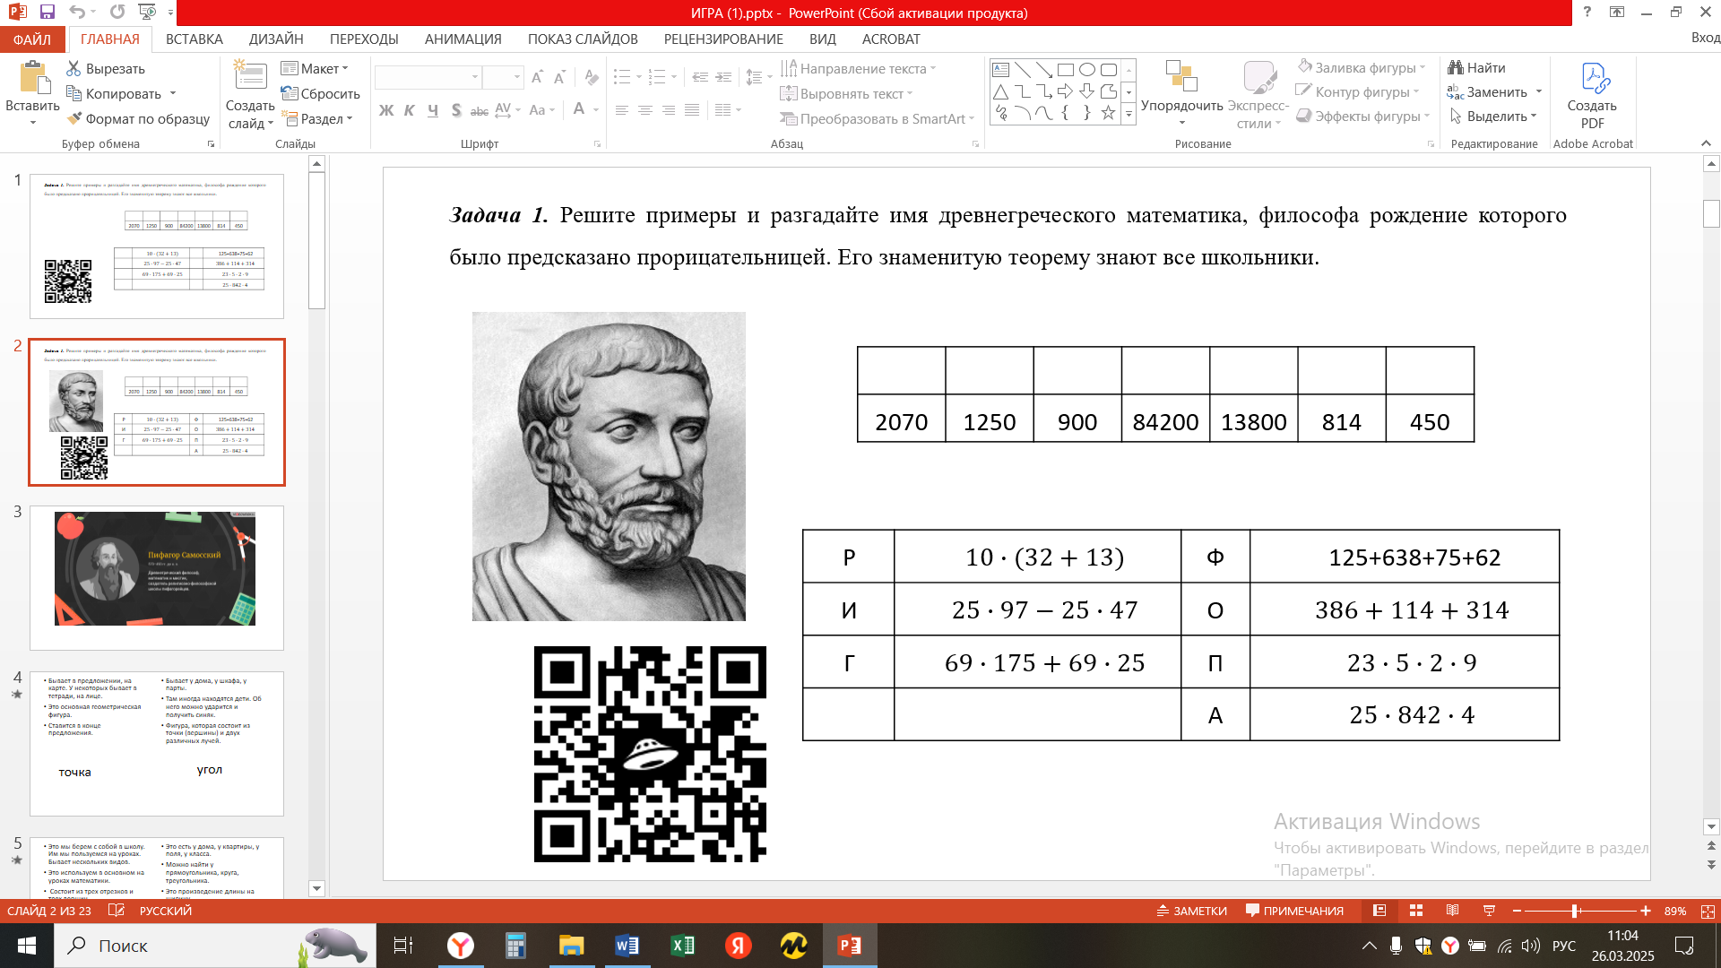Image resolution: width=1721 pixels, height=968 pixels.
Task: Open spell check icon in status bar
Action: click(x=117, y=911)
